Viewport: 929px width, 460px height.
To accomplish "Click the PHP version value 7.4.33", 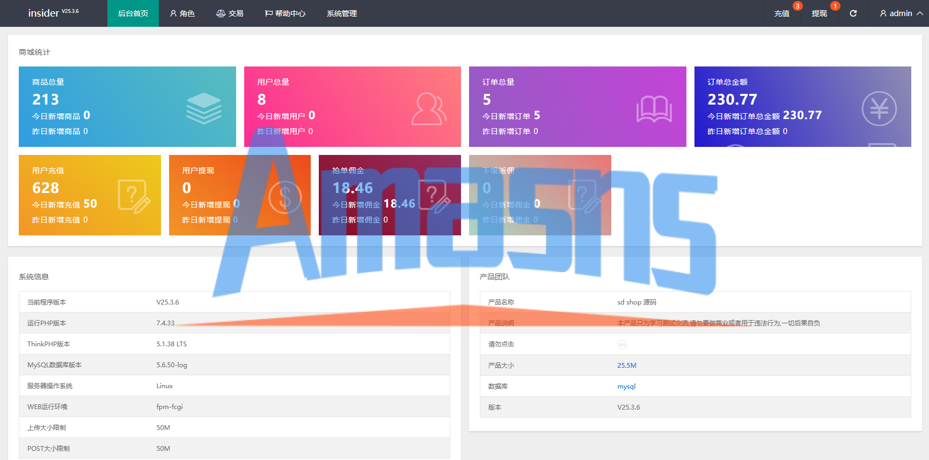I will (x=165, y=323).
